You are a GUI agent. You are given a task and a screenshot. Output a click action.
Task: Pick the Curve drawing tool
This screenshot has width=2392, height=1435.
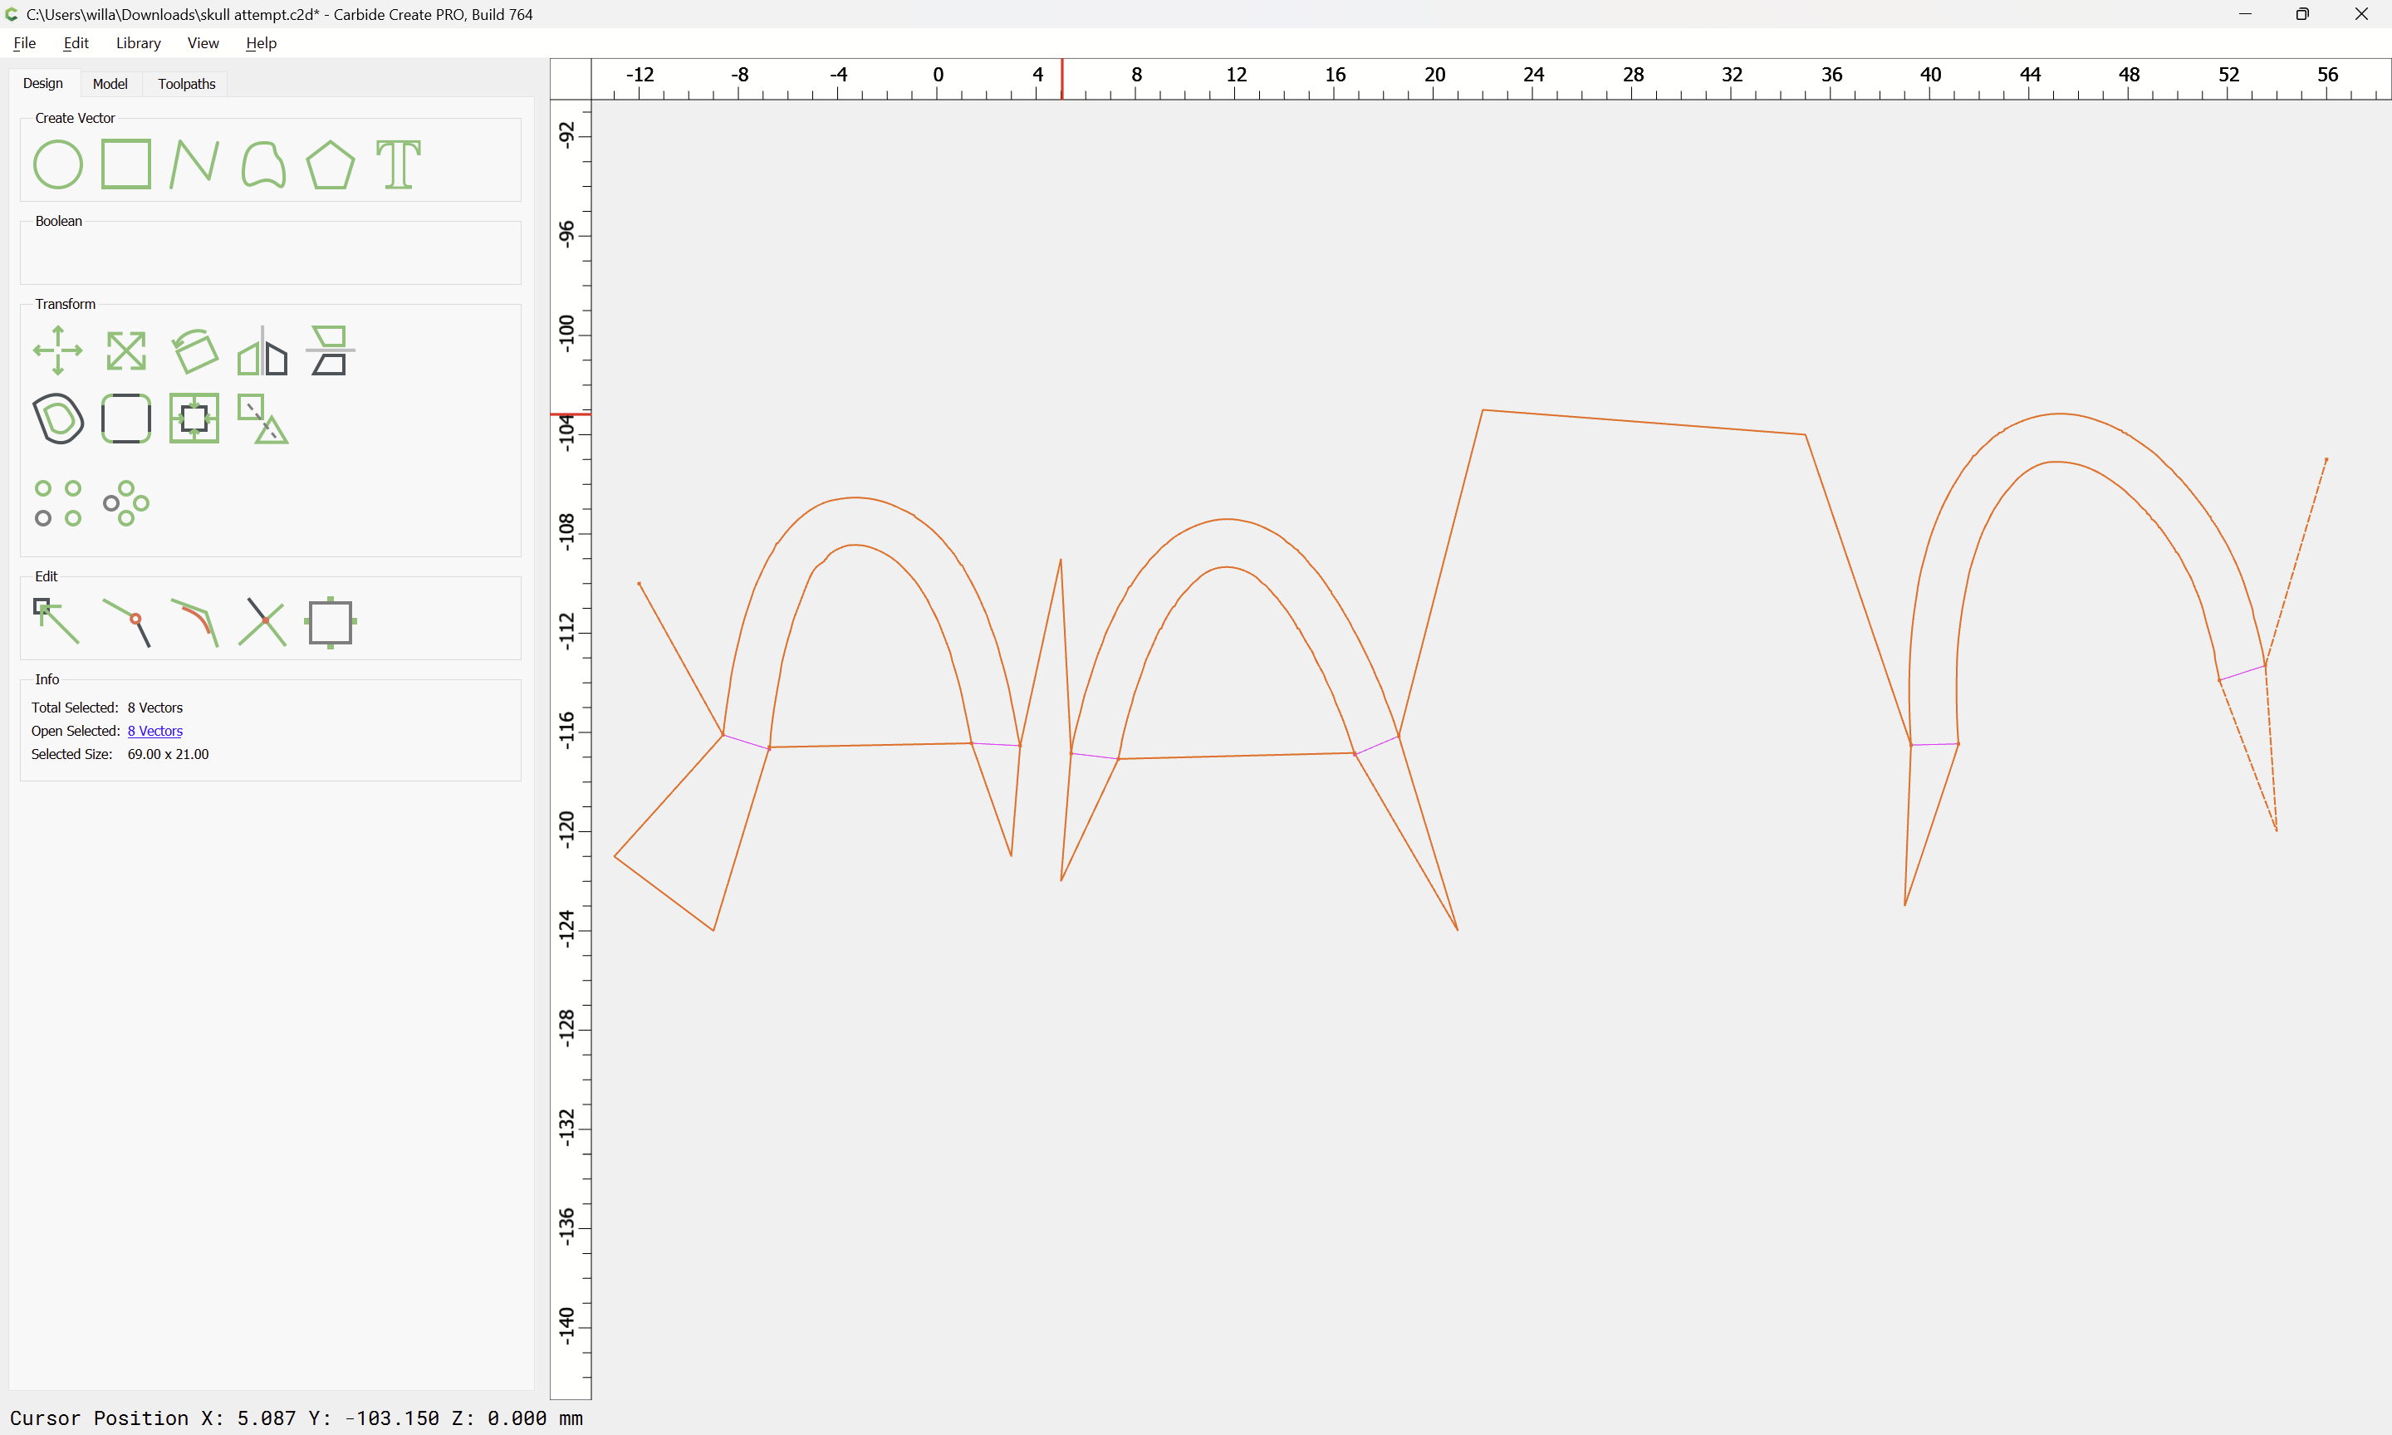(263, 164)
